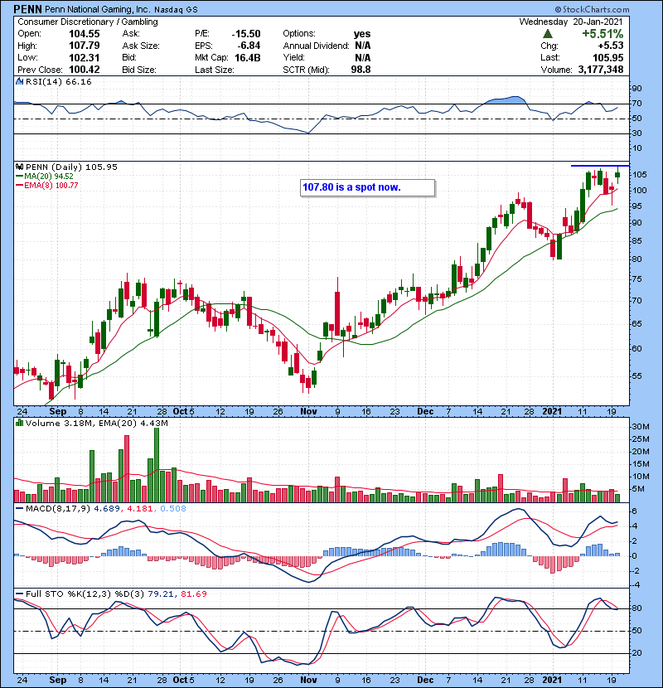Click the Nov label on price chart axis

308,412
